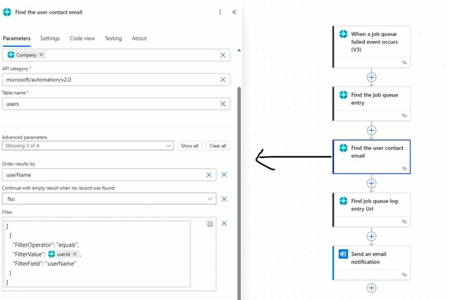Remove the Filter advanced parameter
This screenshot has width=449, height=300.
224,223
